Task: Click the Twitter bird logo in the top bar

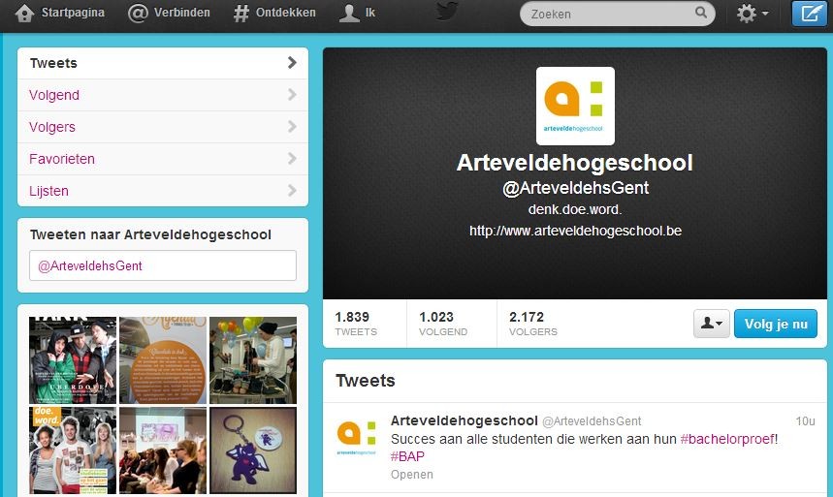Action: (x=447, y=11)
